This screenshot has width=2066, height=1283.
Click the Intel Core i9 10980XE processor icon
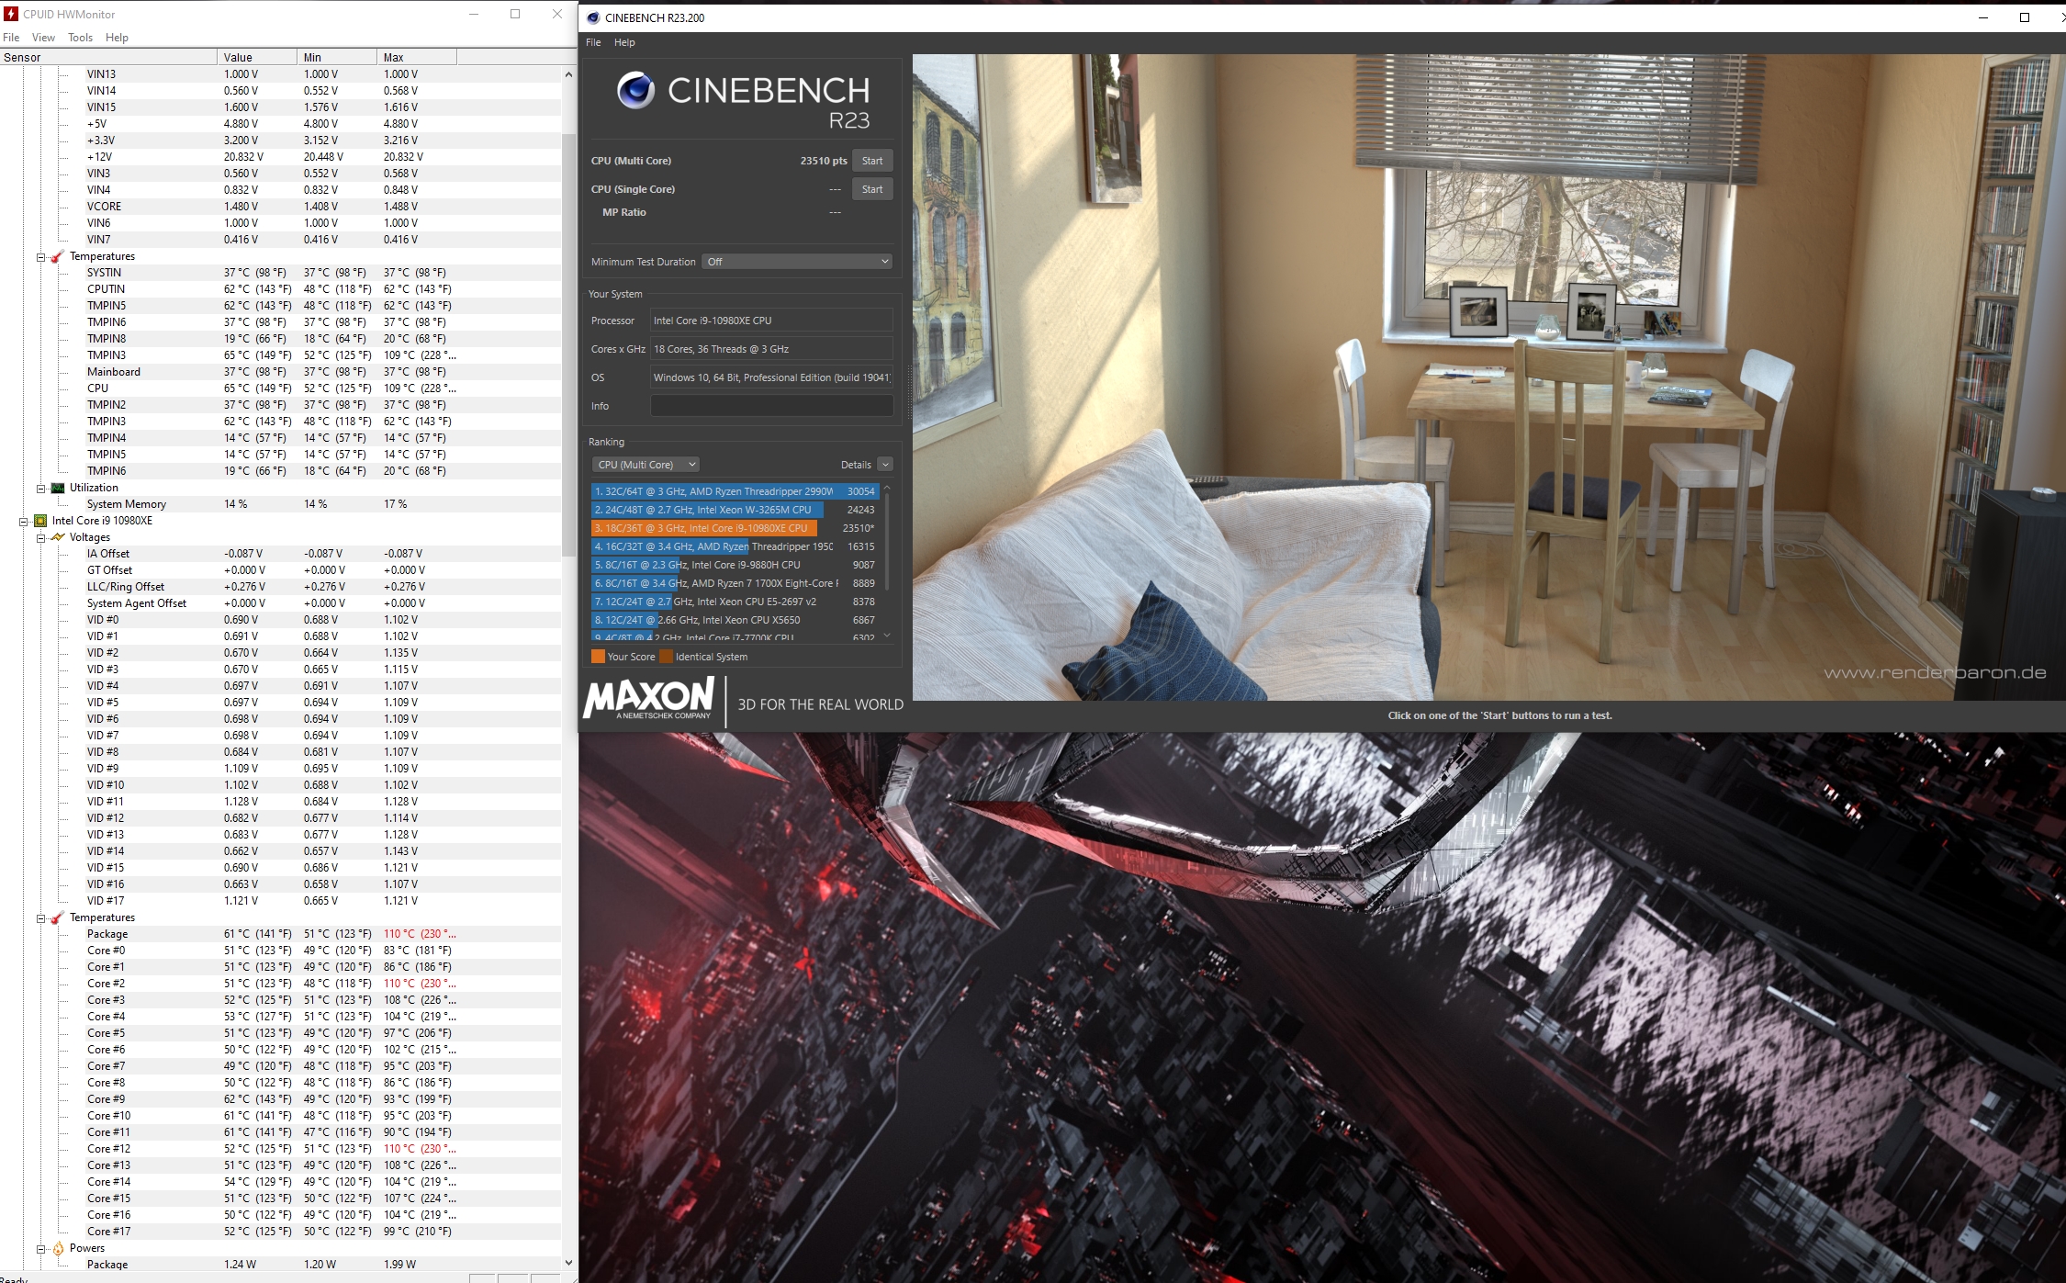pos(40,521)
